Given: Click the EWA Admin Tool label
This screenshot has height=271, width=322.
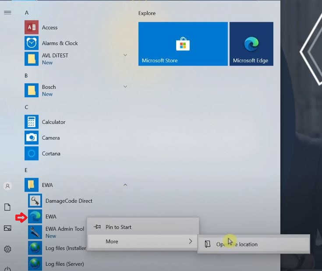Looking at the screenshot, I should click(x=65, y=229).
